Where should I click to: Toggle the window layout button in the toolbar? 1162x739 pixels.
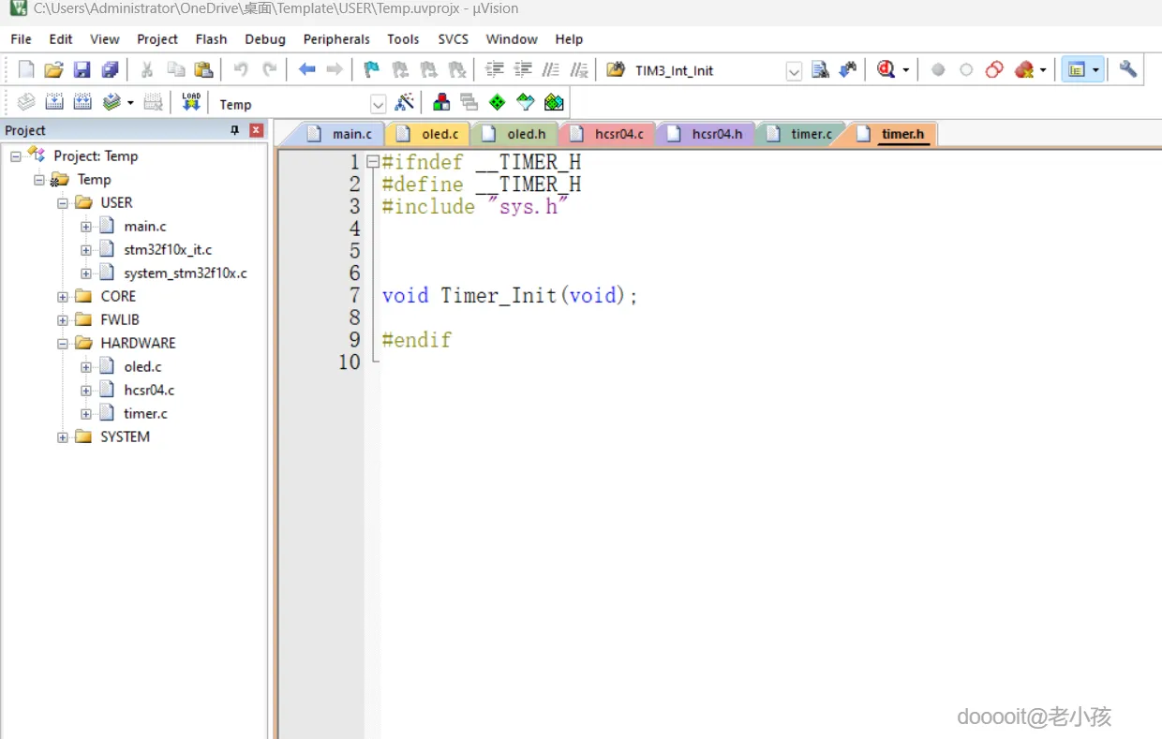coord(1077,69)
